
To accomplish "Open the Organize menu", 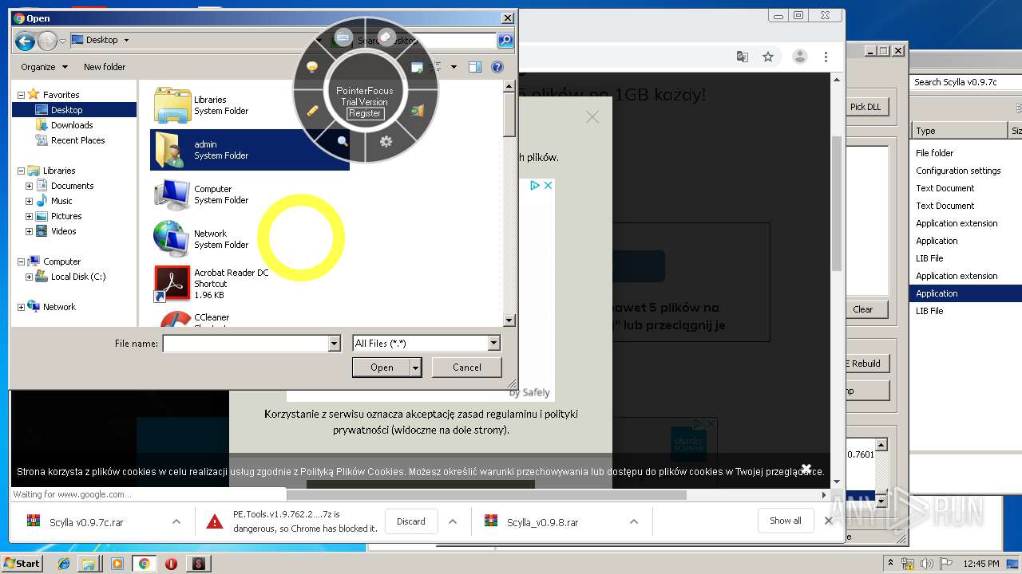I will (44, 67).
